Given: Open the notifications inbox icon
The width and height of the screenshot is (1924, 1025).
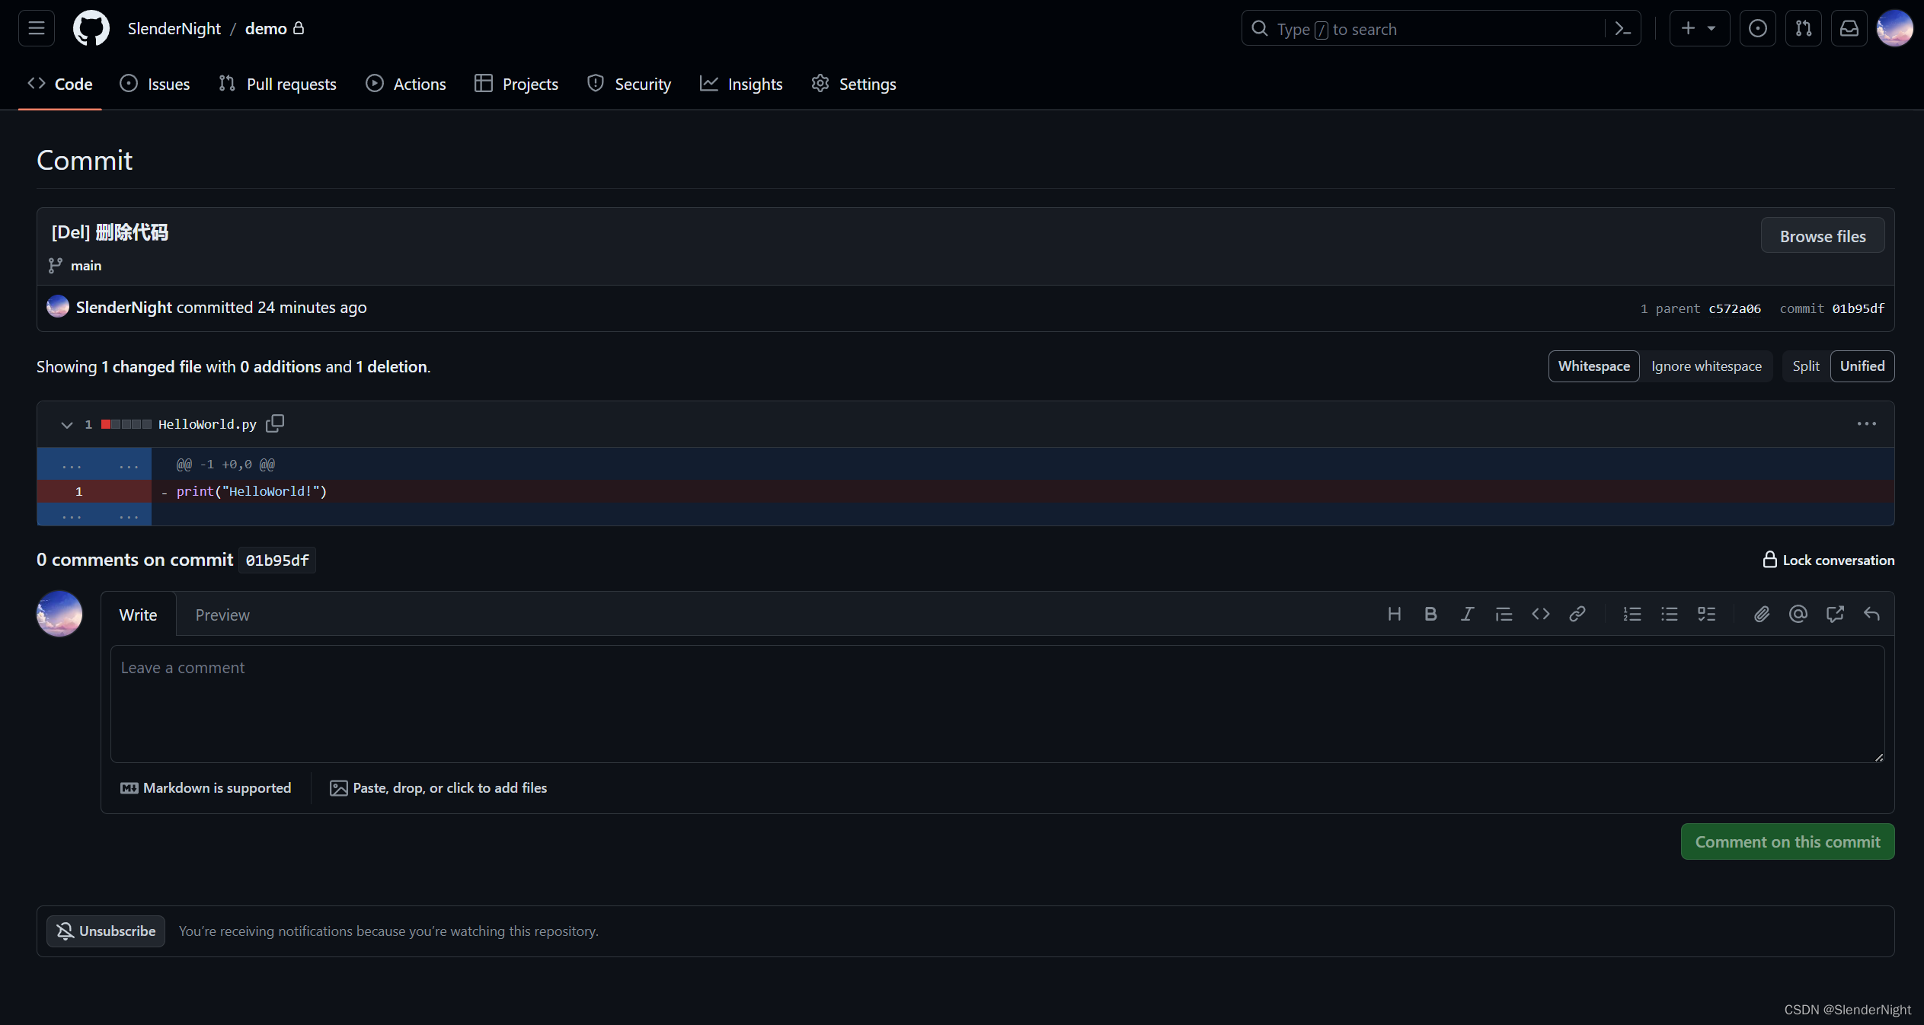Looking at the screenshot, I should tap(1849, 29).
